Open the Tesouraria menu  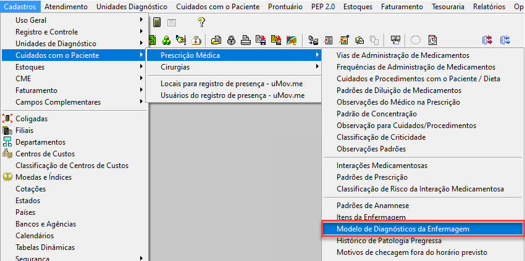click(448, 7)
